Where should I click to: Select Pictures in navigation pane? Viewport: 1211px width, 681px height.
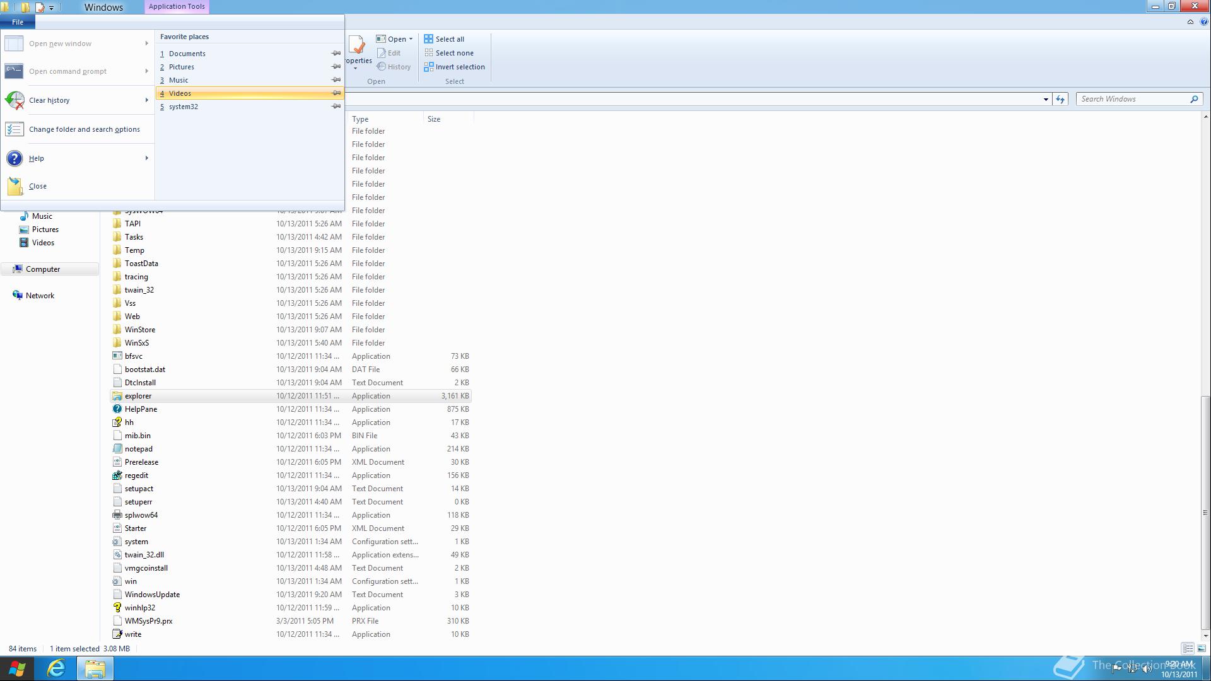click(38, 230)
